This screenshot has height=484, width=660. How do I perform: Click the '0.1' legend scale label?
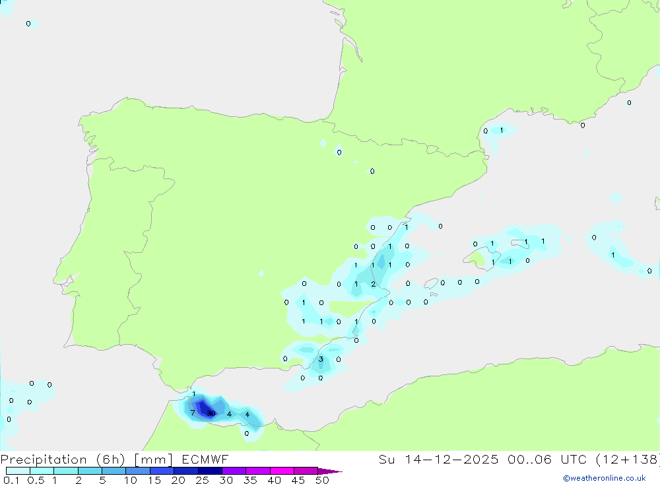click(11, 480)
